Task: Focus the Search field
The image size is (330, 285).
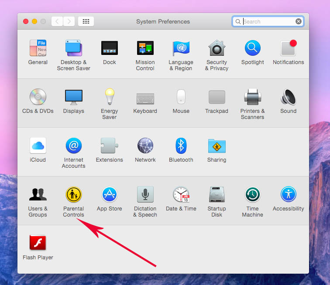Action: point(268,21)
